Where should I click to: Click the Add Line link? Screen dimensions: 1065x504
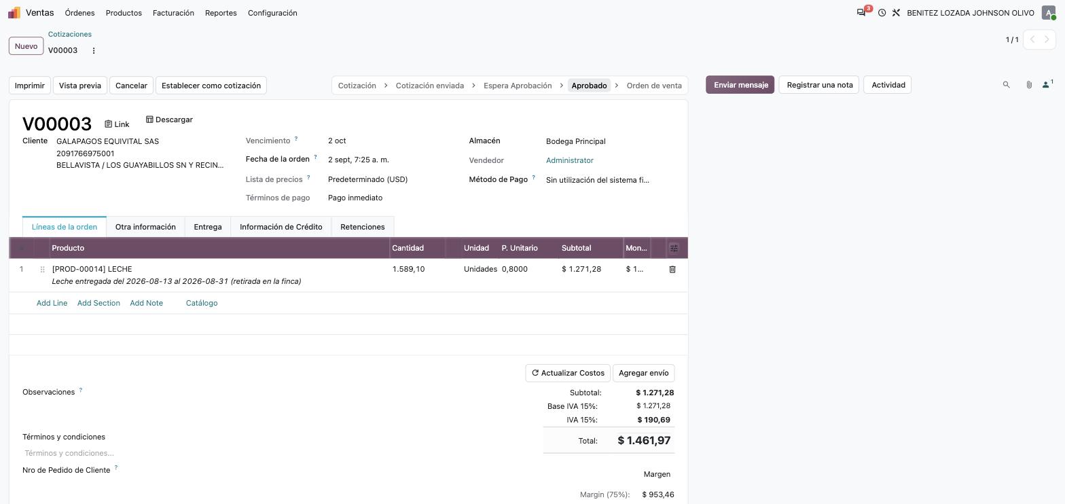click(x=52, y=303)
